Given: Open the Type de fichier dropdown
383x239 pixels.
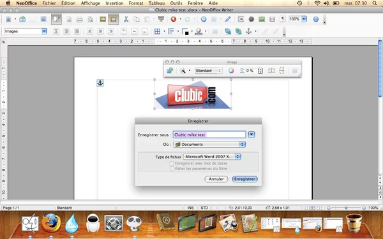Looking at the screenshot, I should [212, 157].
